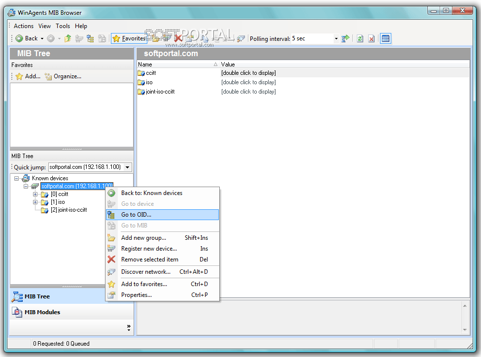Click the up-one-level folder toolbar icon
Viewport: 481px width, 357px height.
point(68,38)
